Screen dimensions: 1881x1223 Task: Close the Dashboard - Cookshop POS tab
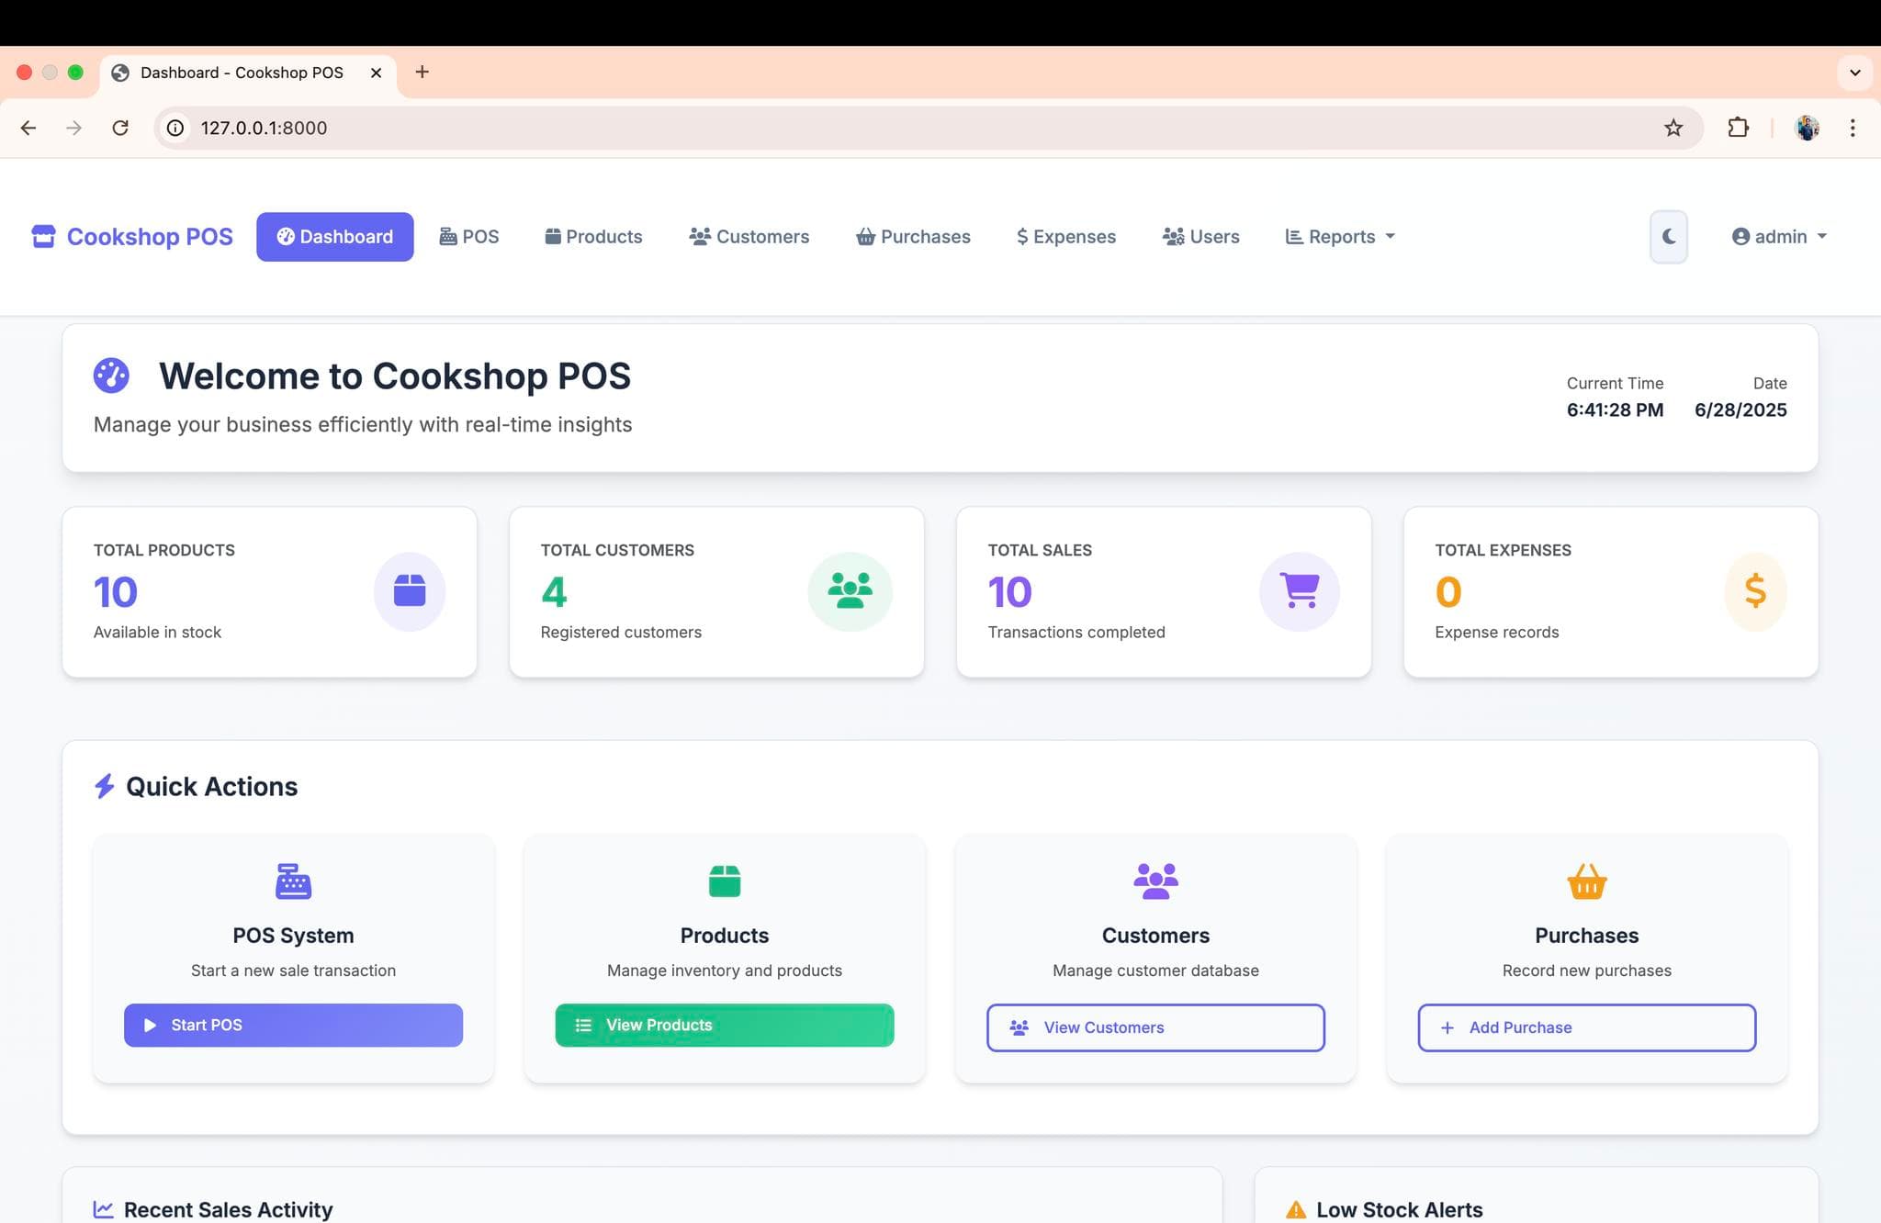pyautogui.click(x=376, y=73)
